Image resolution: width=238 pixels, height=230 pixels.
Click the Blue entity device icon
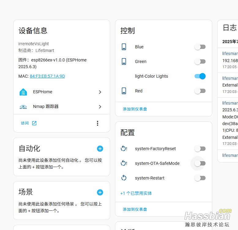click(124, 47)
